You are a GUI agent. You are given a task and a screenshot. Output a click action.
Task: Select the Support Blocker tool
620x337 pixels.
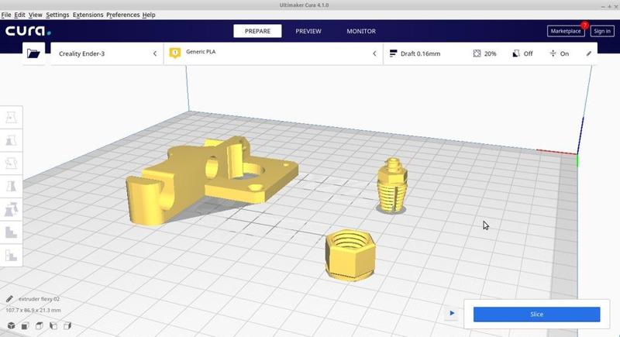[x=11, y=232]
